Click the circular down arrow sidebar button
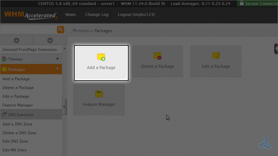Screen dimensions: 278x156 (50, 41)
